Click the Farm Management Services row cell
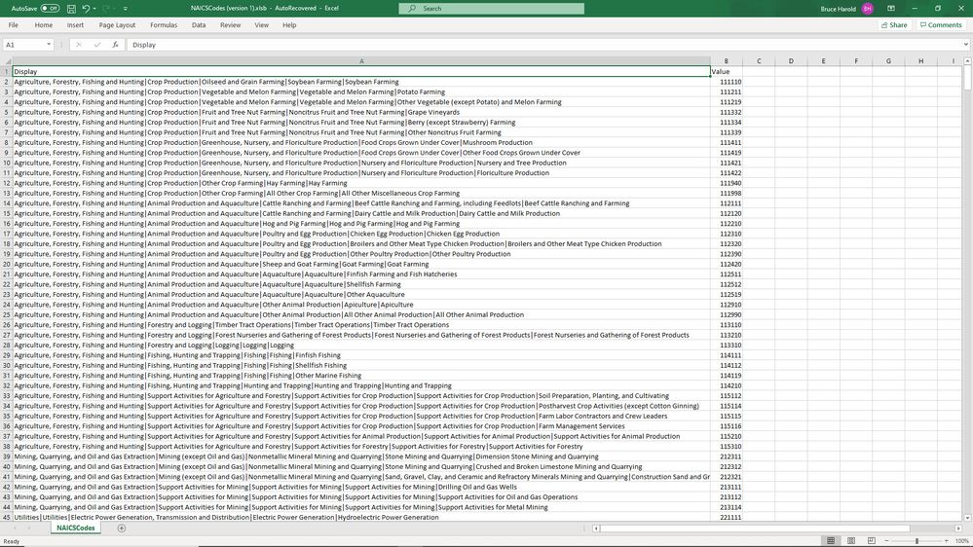Viewport: 973px width, 547px height. coord(361,426)
